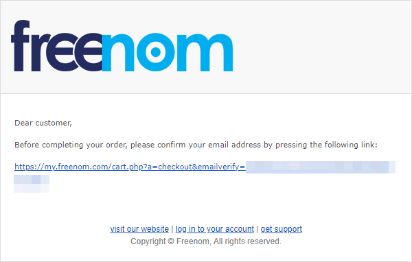
Task: Open the 'log in to your account' link
Action: (x=215, y=229)
